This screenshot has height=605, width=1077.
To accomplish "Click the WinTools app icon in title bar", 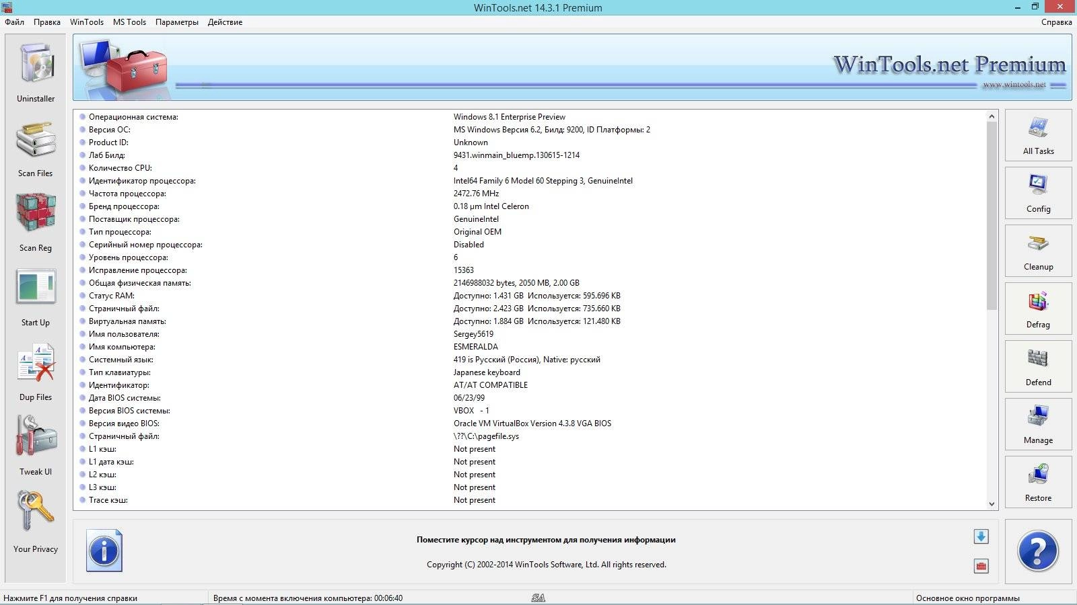I will coord(7,7).
